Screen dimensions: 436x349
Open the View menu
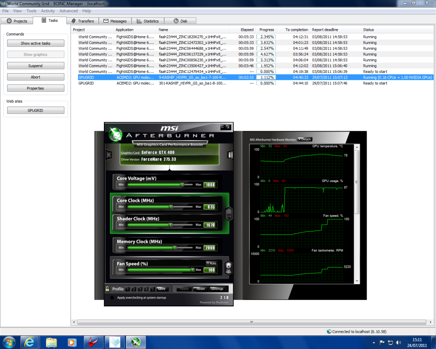click(x=17, y=11)
